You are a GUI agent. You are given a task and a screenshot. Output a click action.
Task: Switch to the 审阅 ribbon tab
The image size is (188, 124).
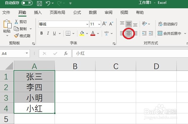(x=109, y=12)
